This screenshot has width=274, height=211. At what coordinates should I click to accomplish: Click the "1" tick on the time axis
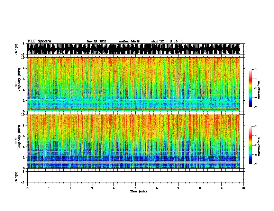tap(49, 188)
